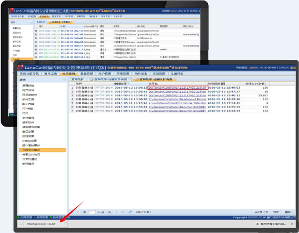
Task: Open 用户管理 tab in front window
Action: coord(105,73)
